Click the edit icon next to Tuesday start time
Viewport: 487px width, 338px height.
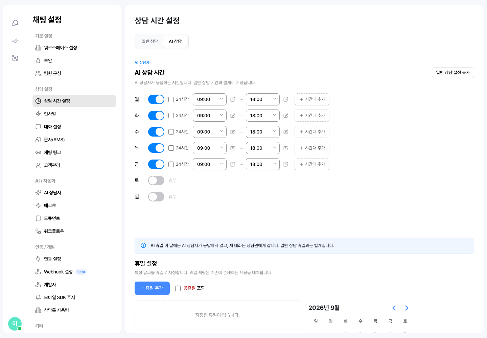[233, 116]
